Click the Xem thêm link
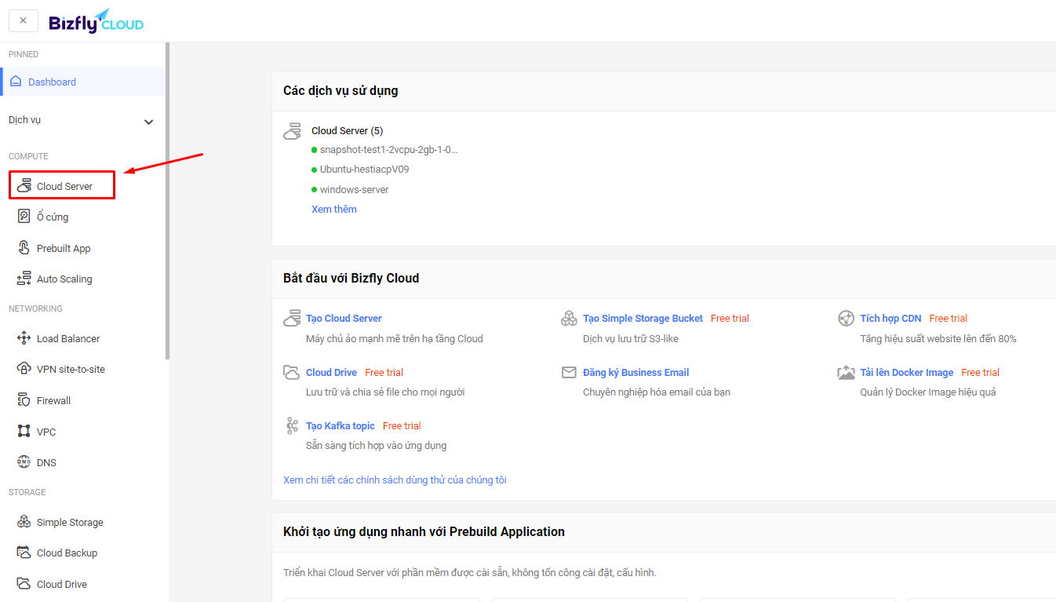The width and height of the screenshot is (1056, 602). coord(334,209)
